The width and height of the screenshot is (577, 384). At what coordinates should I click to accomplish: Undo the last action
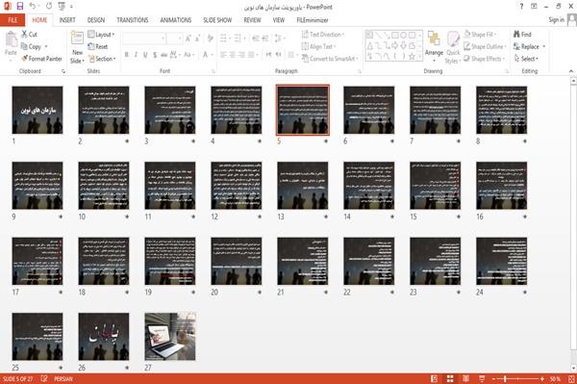[33, 6]
